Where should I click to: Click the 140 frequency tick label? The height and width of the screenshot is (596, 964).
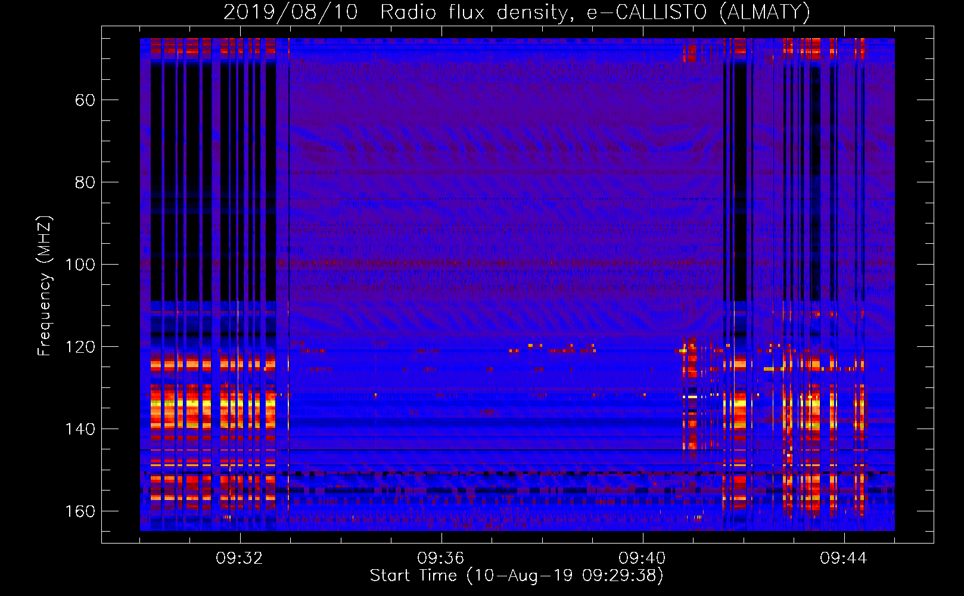(x=80, y=429)
